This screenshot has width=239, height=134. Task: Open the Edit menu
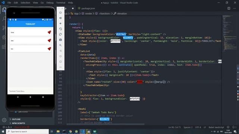click(16, 3)
